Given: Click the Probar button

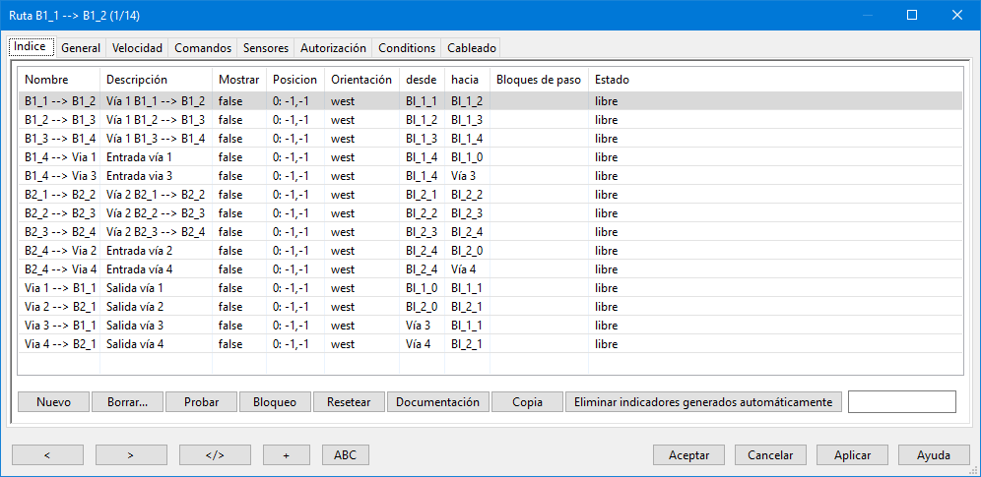Looking at the screenshot, I should pyautogui.click(x=202, y=402).
